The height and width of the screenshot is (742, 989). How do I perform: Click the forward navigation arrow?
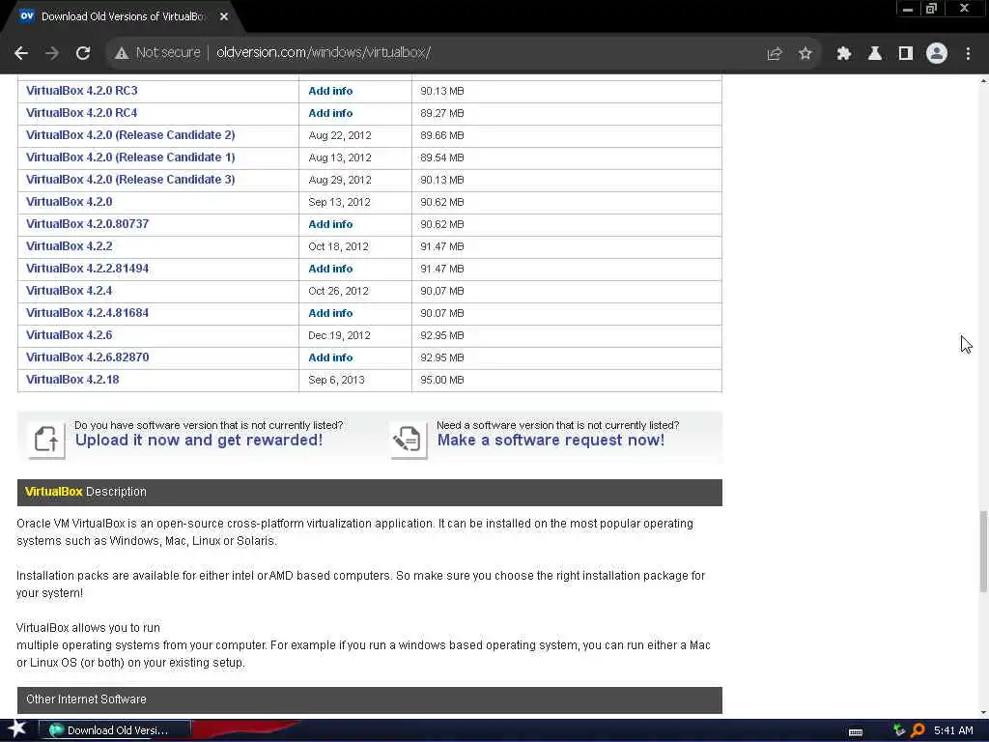tap(52, 53)
